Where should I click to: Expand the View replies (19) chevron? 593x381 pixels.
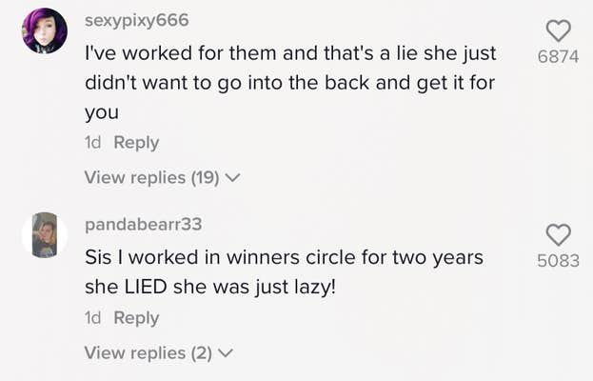point(232,177)
